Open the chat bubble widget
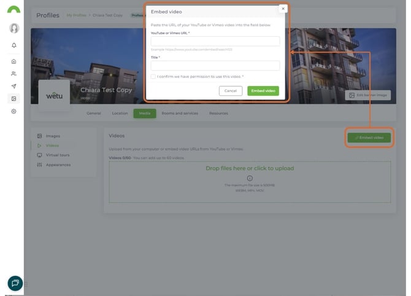The width and height of the screenshot is (411, 296). (x=15, y=283)
